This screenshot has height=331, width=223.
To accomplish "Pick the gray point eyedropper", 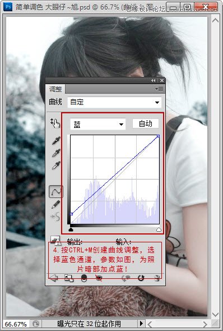I will pyautogui.click(x=56, y=153).
